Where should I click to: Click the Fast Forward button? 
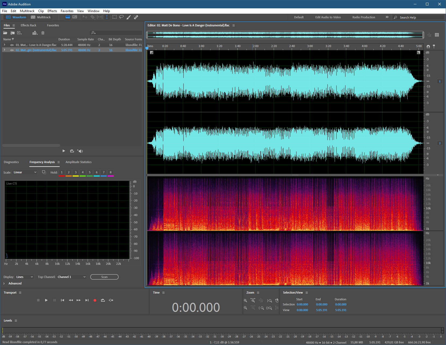pyautogui.click(x=79, y=300)
